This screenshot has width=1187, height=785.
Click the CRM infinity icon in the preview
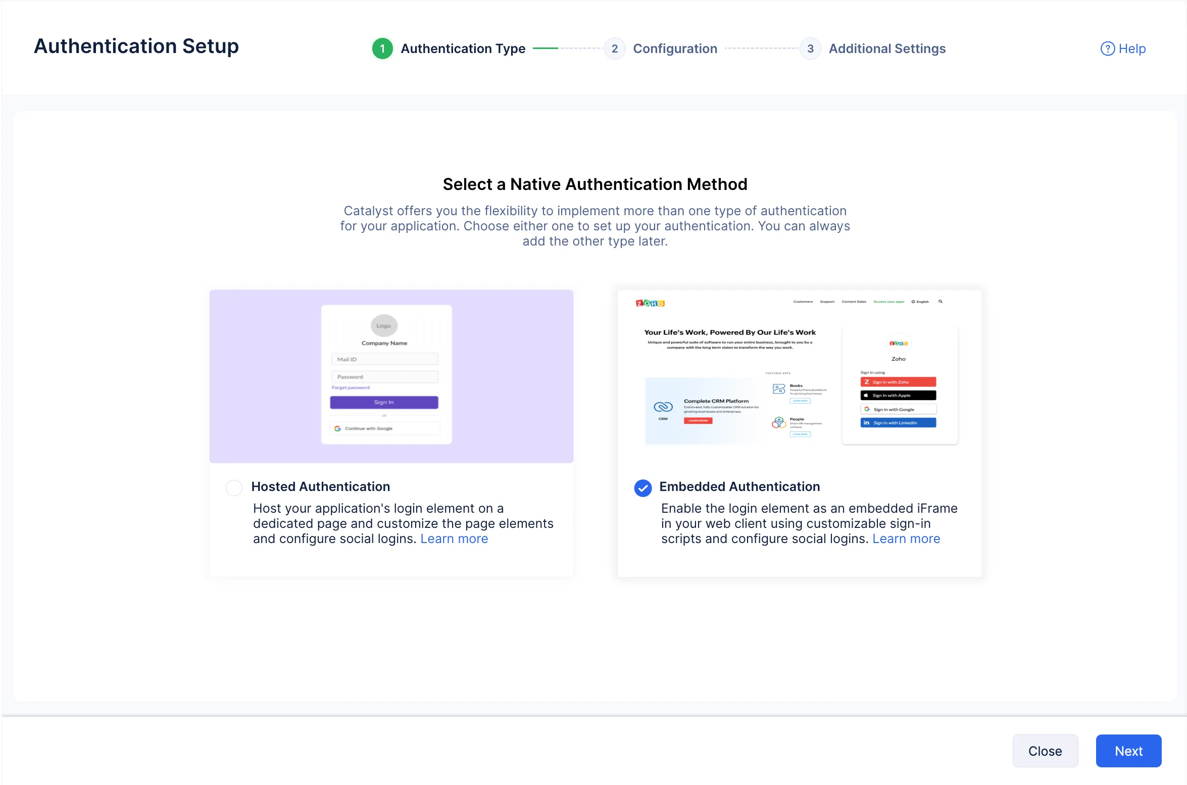point(663,407)
